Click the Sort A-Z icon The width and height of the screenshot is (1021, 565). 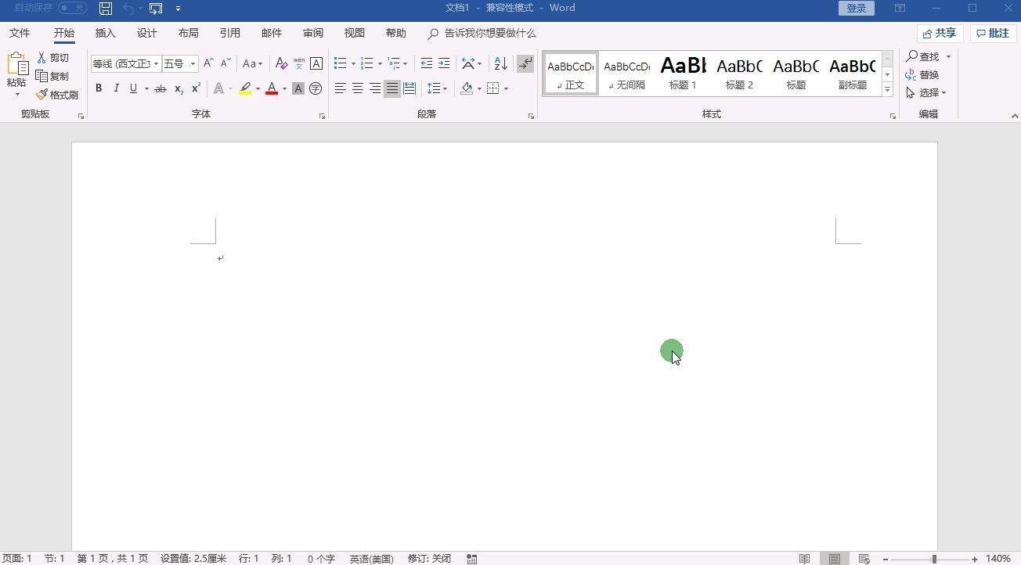click(501, 63)
